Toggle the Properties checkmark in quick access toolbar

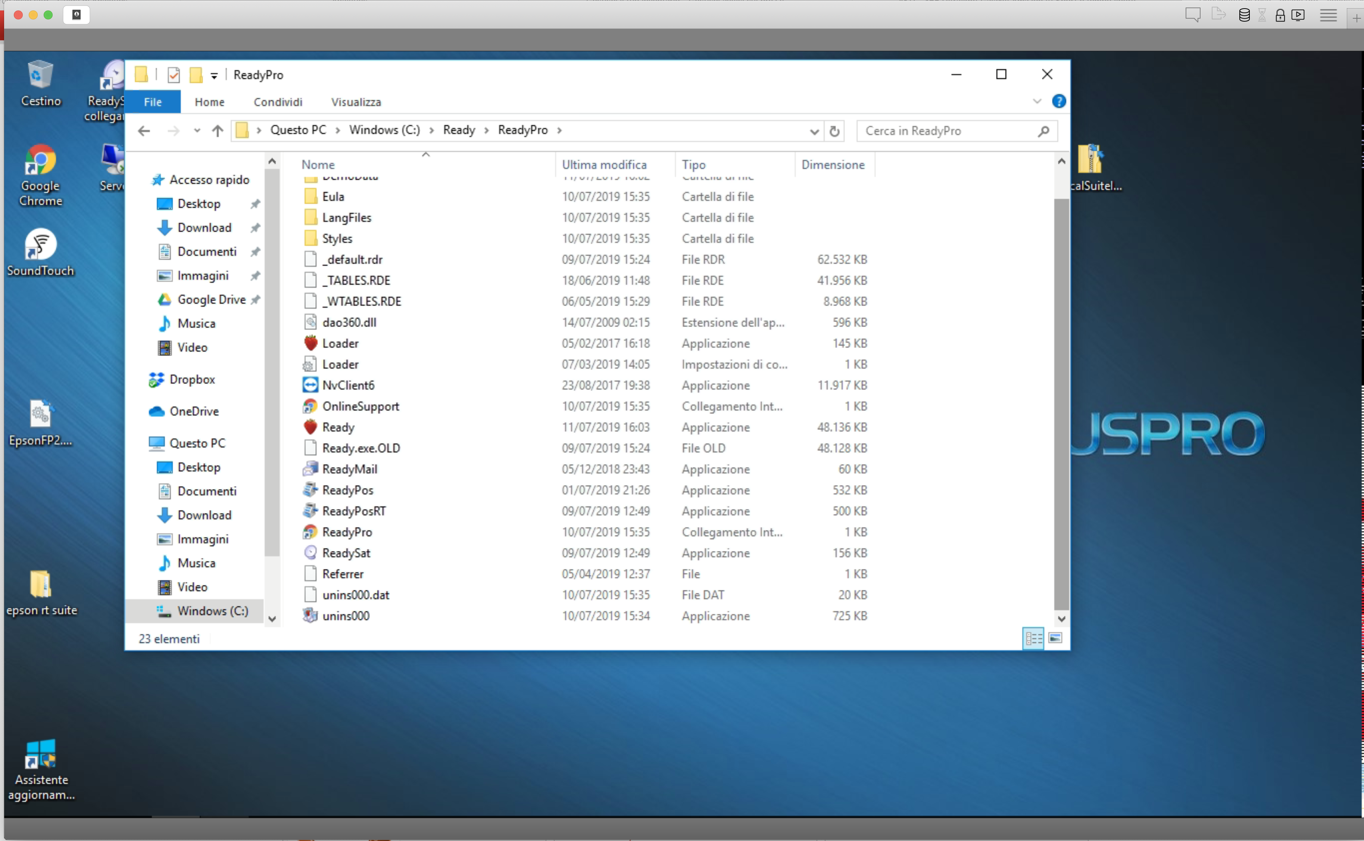[x=174, y=75]
